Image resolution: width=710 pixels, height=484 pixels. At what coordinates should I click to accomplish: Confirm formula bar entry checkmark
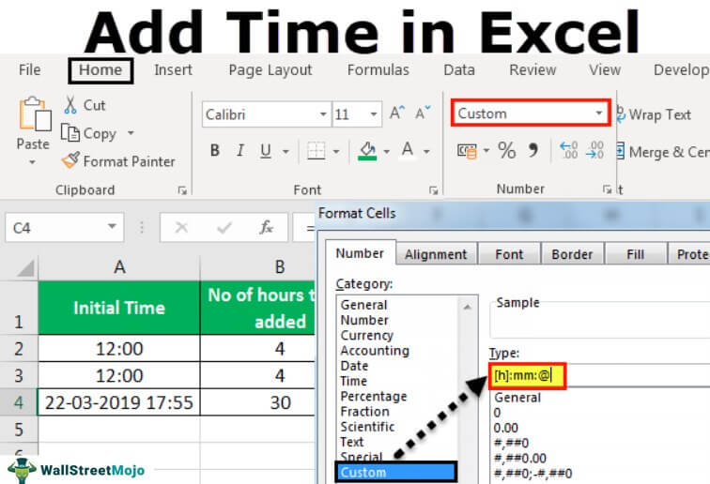[x=224, y=227]
